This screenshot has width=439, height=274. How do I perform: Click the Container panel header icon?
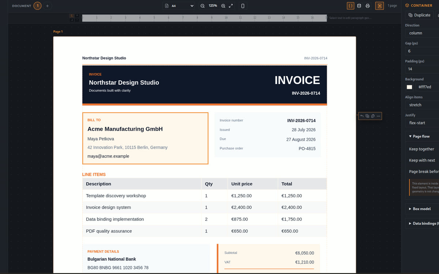[407, 5]
